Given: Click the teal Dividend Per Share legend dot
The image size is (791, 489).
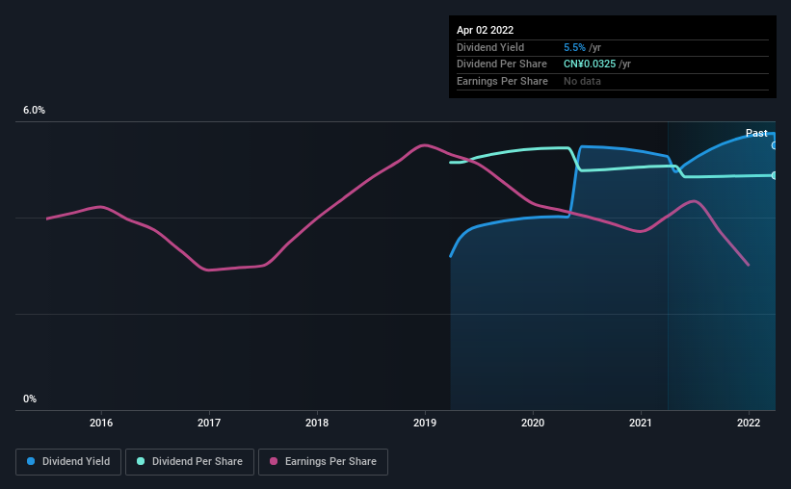Looking at the screenshot, I should coord(142,462).
